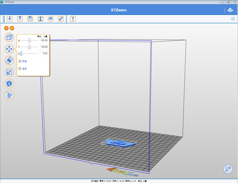
Task: Toggle the Move tool with four arrows
Action: [9, 49]
